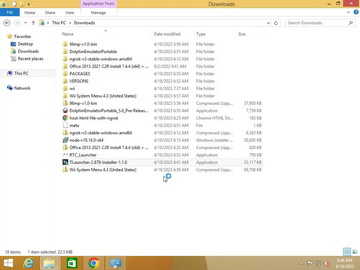
Task: Switch to large icons view
Action: (355, 252)
